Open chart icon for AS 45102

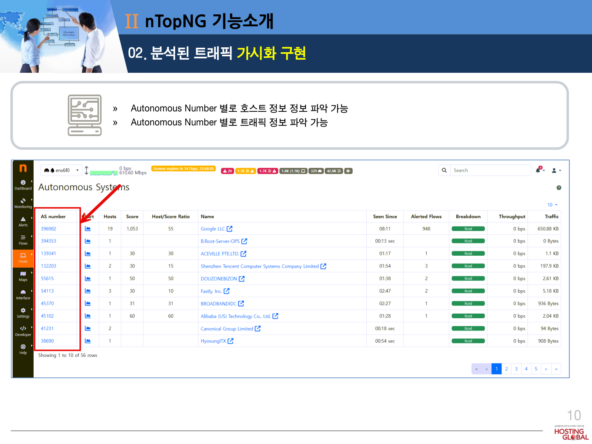pyautogui.click(x=88, y=316)
